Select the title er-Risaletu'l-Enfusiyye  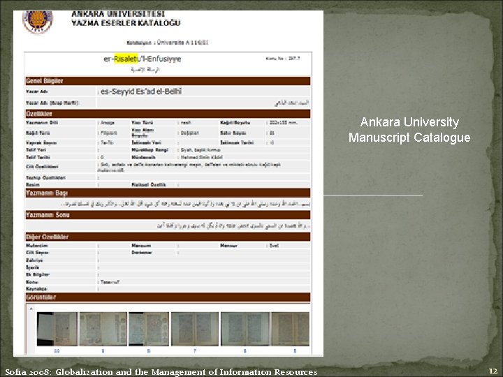[x=143, y=59]
